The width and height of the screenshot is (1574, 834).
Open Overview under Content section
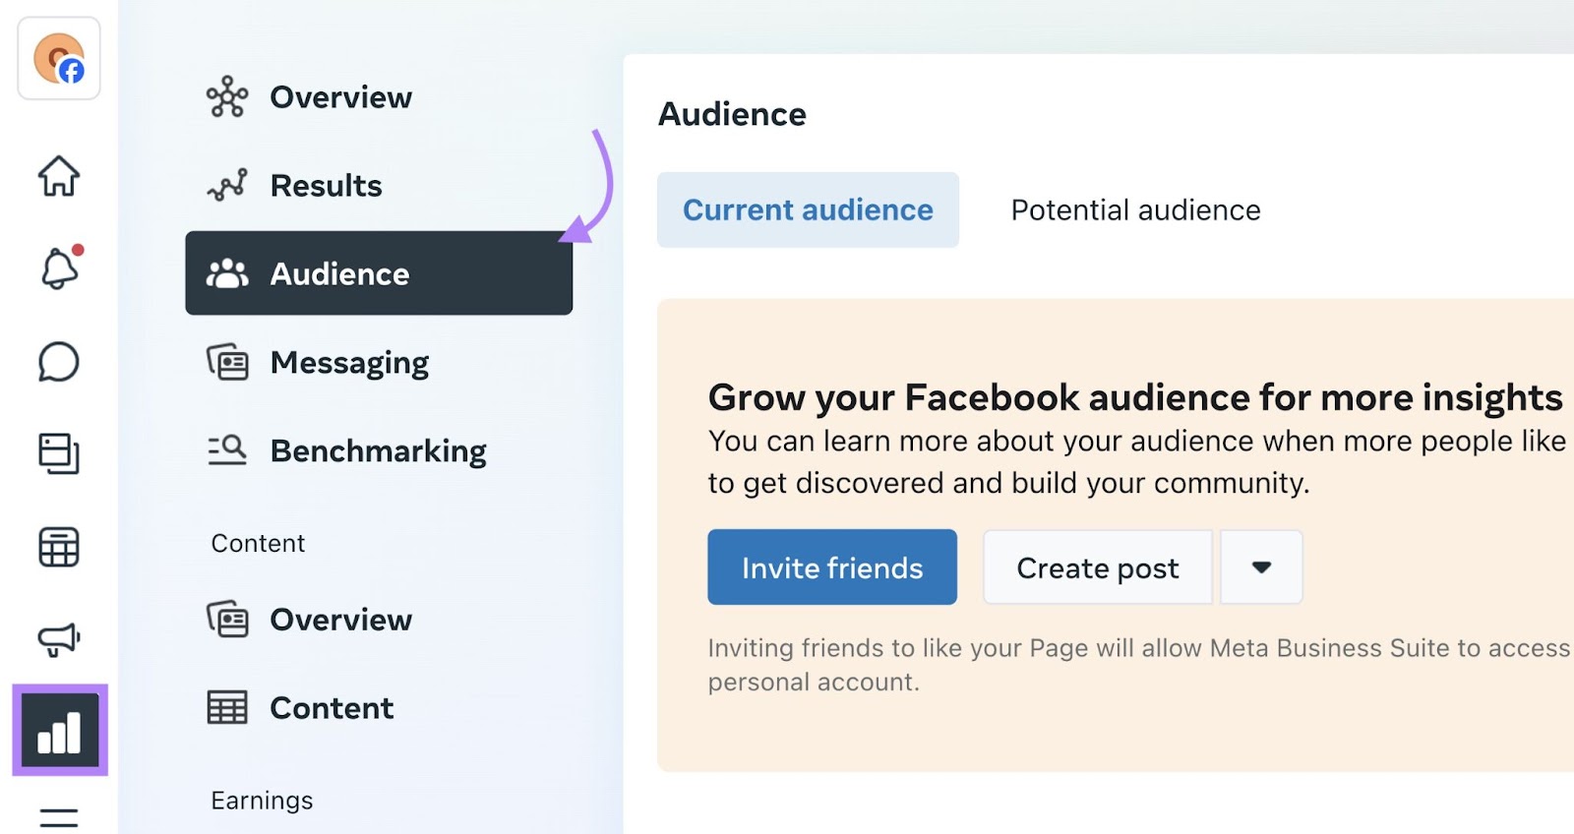tap(310, 620)
